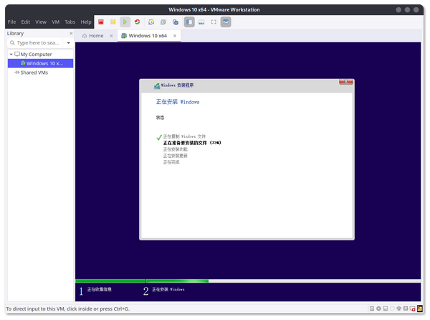Suspend the VM with yellow pause icon
This screenshot has height=320, width=430.
point(113,22)
